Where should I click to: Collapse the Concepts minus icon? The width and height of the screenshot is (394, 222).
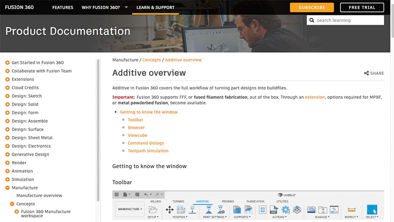[12, 204]
